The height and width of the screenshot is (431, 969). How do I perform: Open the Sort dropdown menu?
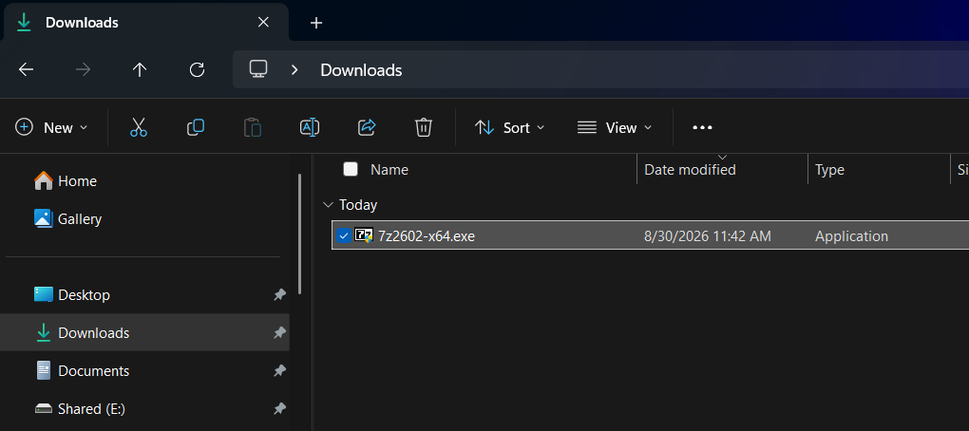pyautogui.click(x=509, y=128)
